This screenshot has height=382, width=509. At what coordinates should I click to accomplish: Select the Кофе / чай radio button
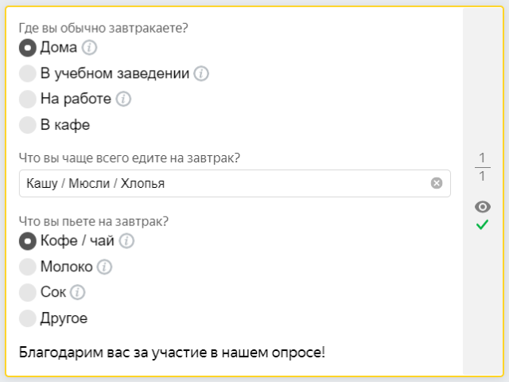28,241
